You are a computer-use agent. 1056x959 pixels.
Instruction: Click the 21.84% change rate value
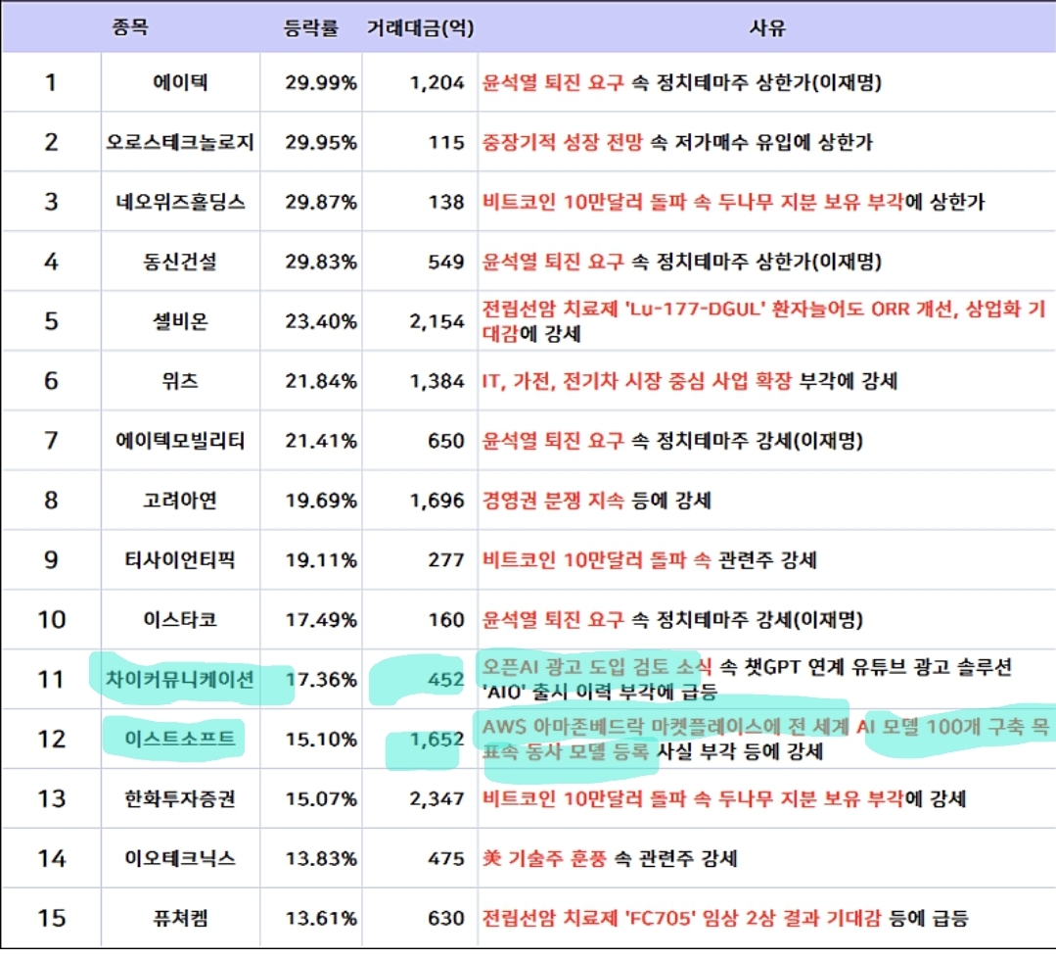pyautogui.click(x=321, y=381)
